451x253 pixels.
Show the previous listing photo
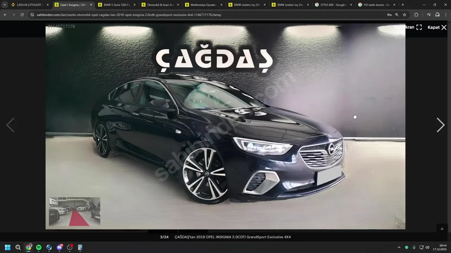click(x=10, y=125)
